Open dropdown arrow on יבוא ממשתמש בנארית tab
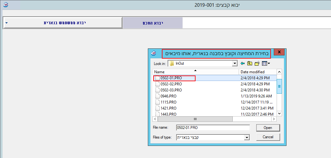 click(x=6, y=23)
